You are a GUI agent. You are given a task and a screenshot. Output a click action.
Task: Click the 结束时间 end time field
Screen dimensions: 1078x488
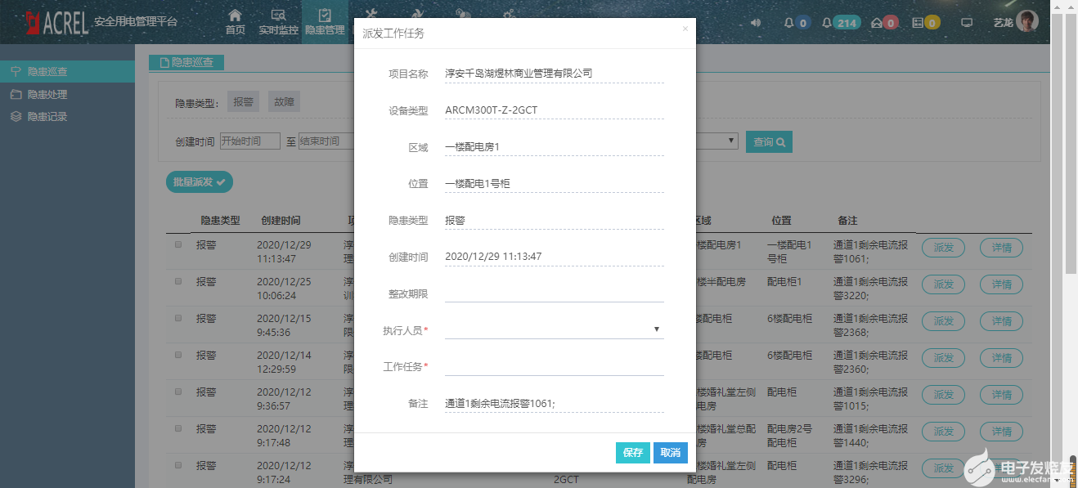[326, 141]
